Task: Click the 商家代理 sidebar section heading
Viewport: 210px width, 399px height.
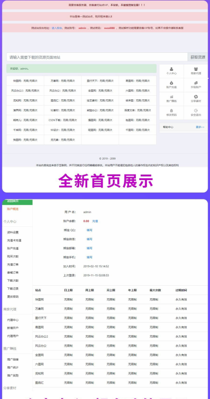Action: [x=10, y=309]
